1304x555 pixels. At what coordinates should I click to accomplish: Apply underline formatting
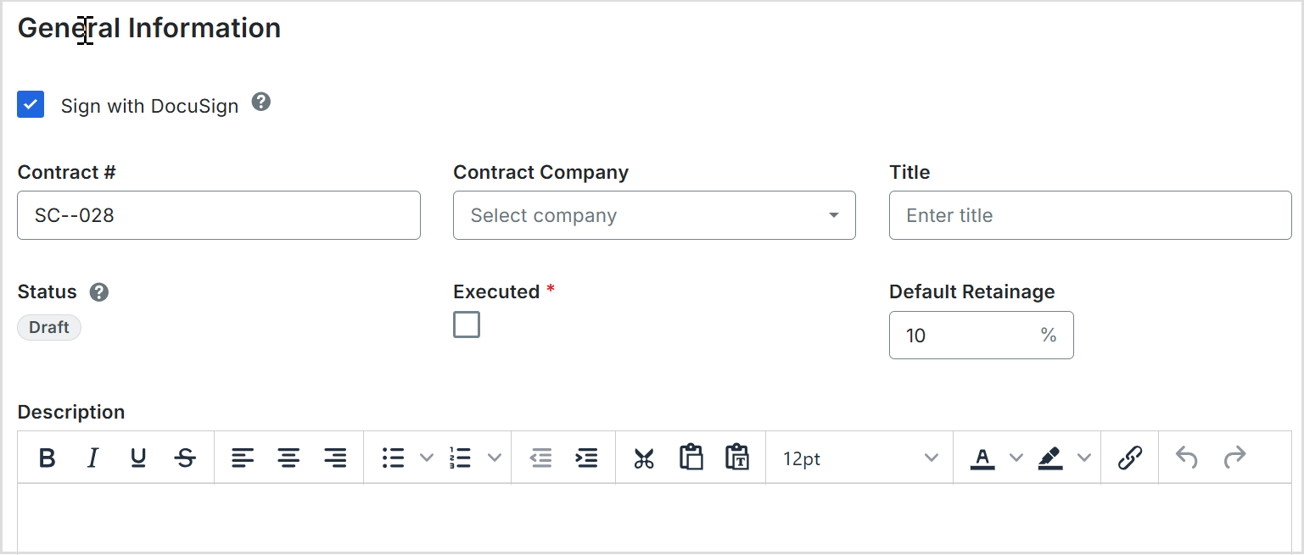tap(138, 458)
